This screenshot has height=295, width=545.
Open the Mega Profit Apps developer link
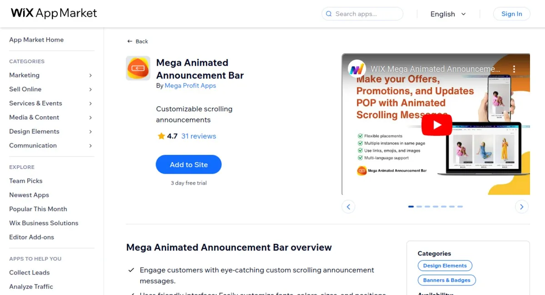(x=190, y=85)
